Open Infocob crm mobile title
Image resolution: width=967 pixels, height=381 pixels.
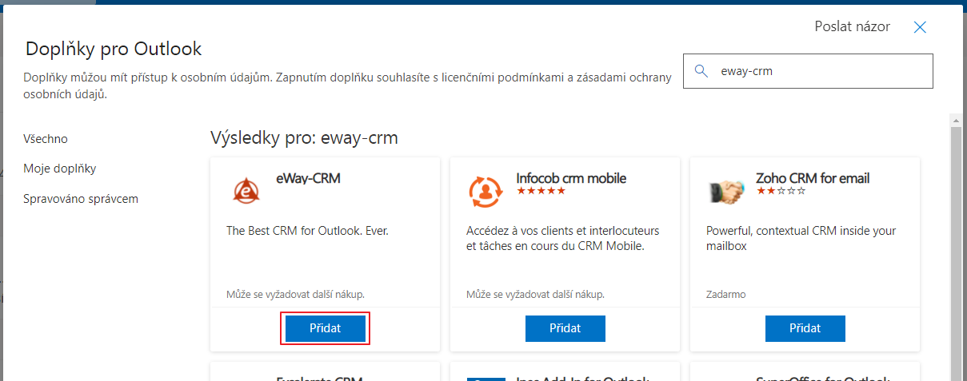click(571, 178)
